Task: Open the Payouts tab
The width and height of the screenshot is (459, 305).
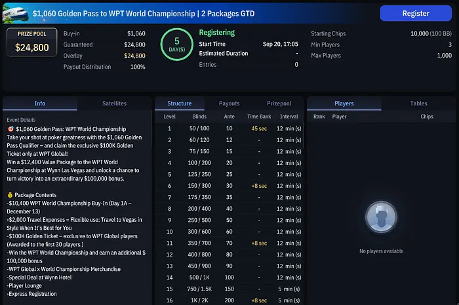Action: [229, 103]
